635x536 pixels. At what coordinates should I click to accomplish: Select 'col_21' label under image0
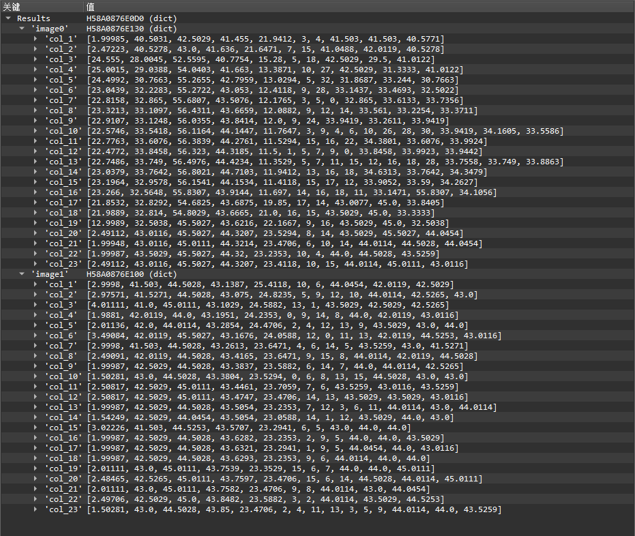(x=63, y=243)
